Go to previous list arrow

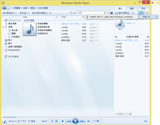click(x=116, y=37)
